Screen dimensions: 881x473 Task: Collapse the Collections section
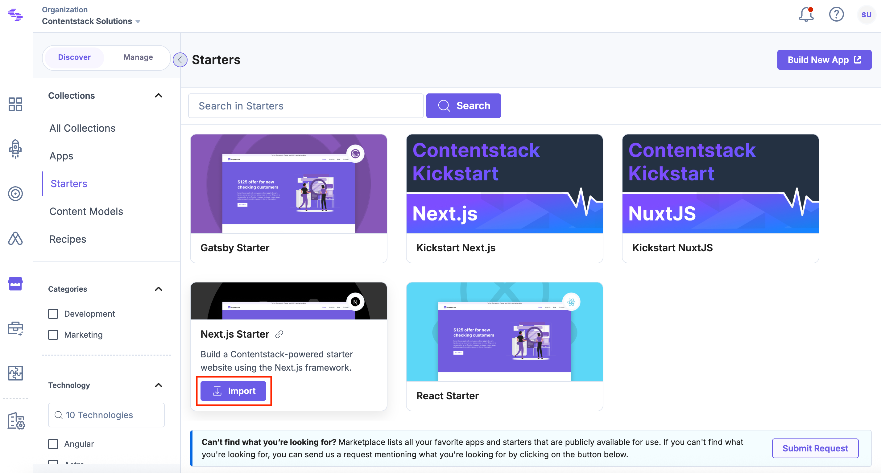coord(158,95)
